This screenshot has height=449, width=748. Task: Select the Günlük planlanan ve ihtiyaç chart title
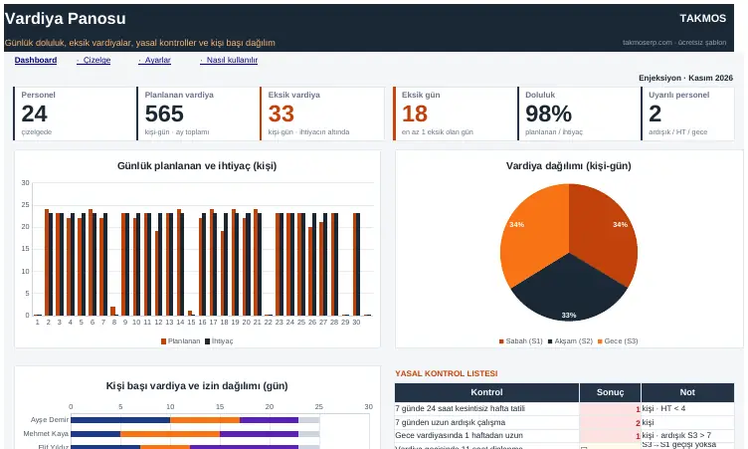(x=197, y=165)
